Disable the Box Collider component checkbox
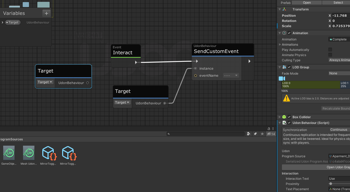This screenshot has height=192, width=350. point(289,117)
